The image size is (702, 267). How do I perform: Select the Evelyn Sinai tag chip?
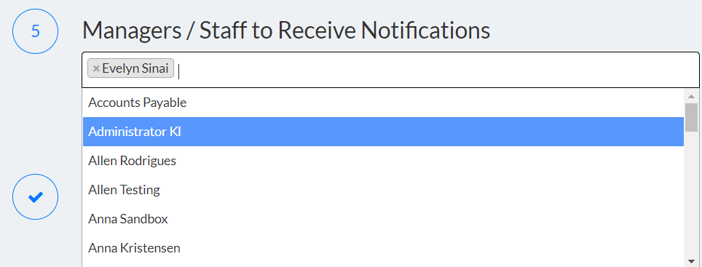(131, 68)
